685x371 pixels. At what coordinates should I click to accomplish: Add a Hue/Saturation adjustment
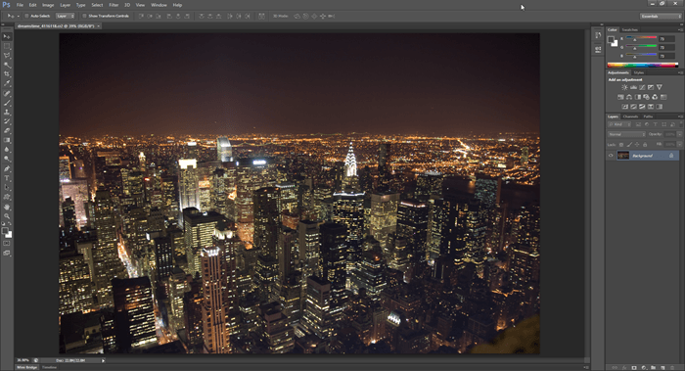(620, 97)
